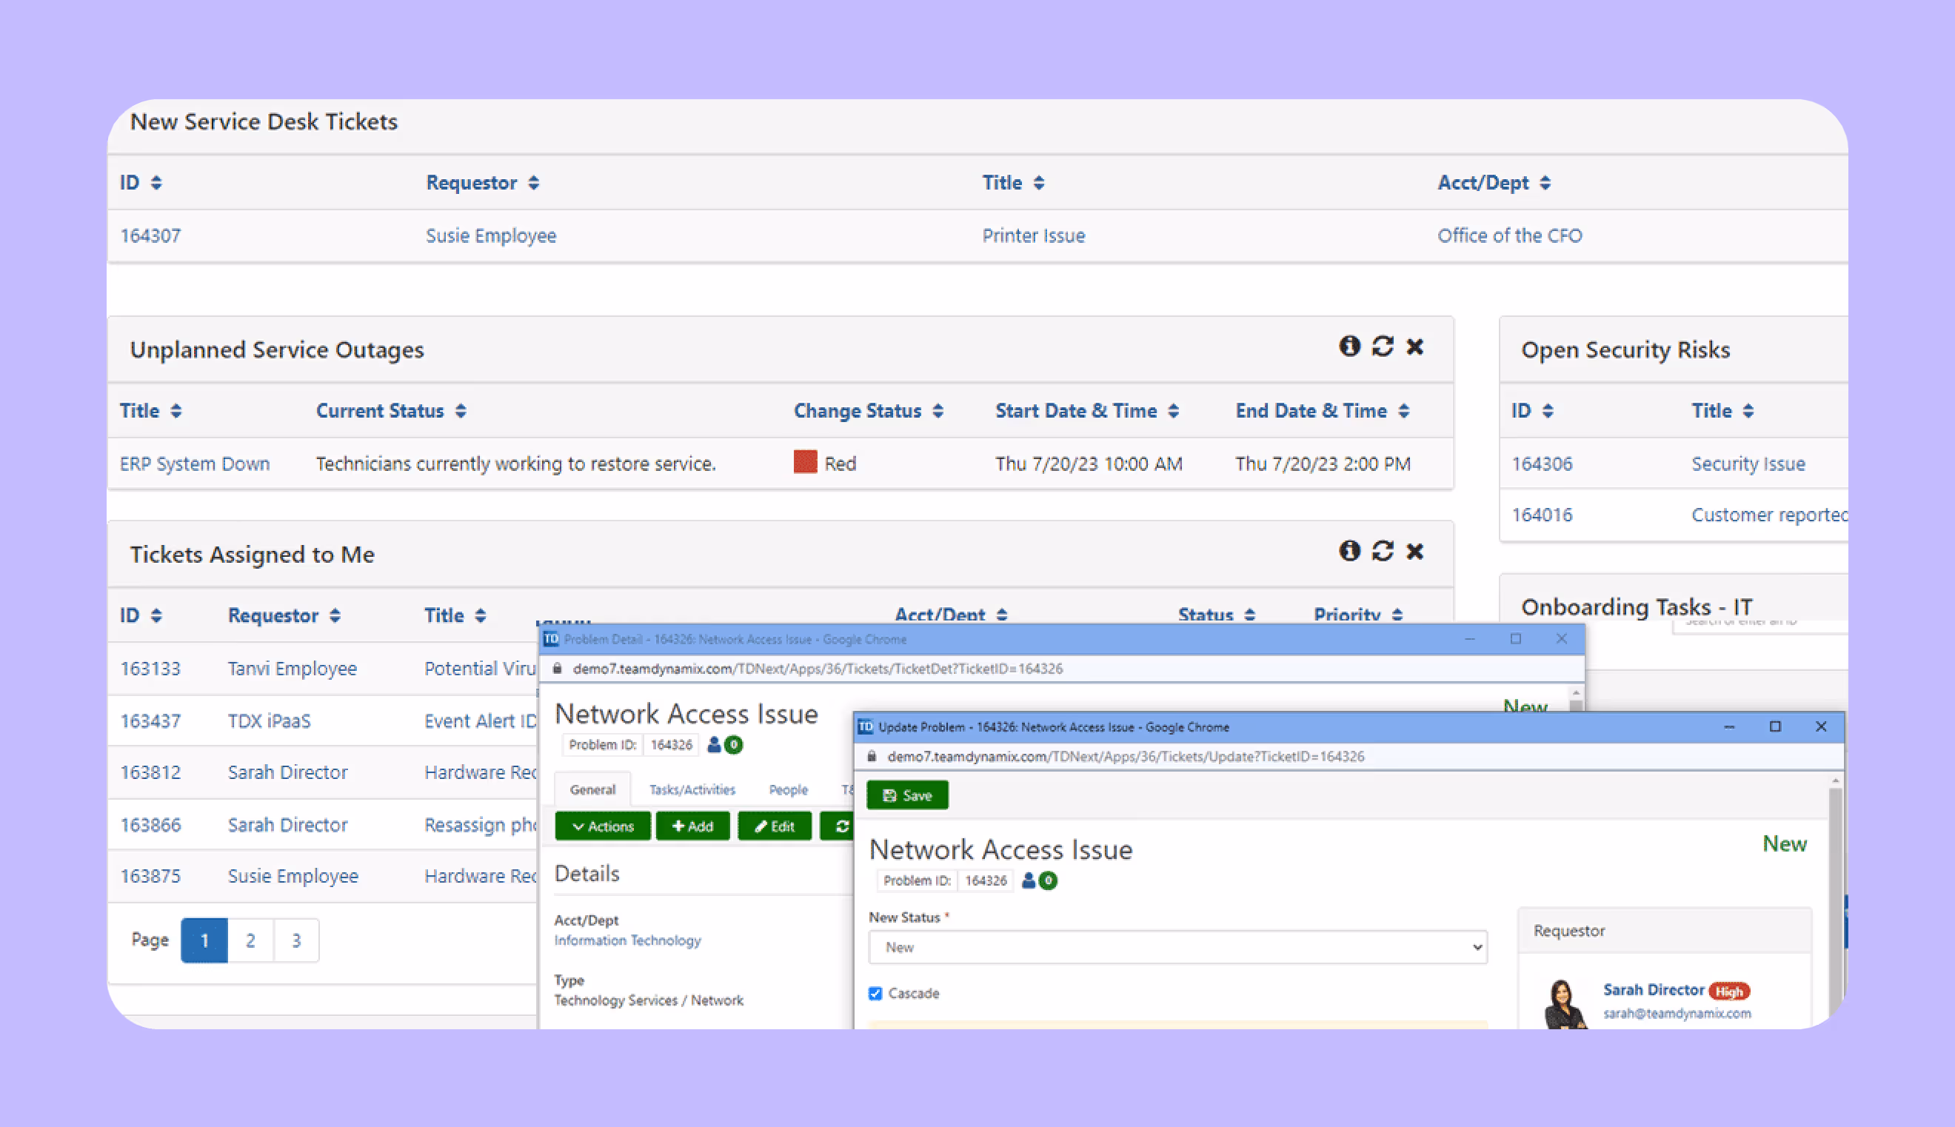
Task: Switch to the Tasks/Activities tab
Action: point(691,789)
